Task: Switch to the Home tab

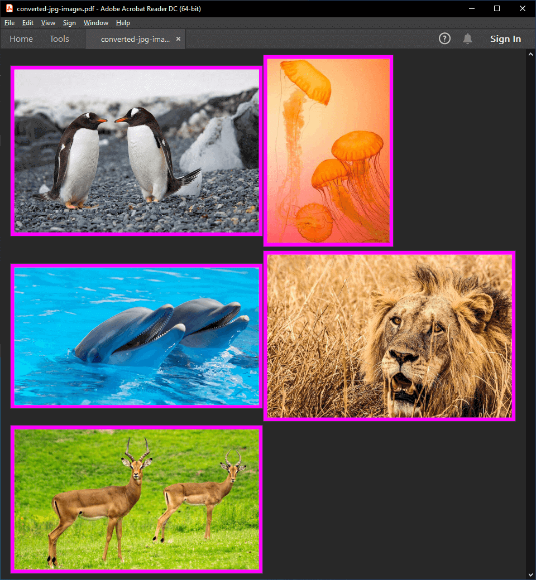Action: pos(21,39)
